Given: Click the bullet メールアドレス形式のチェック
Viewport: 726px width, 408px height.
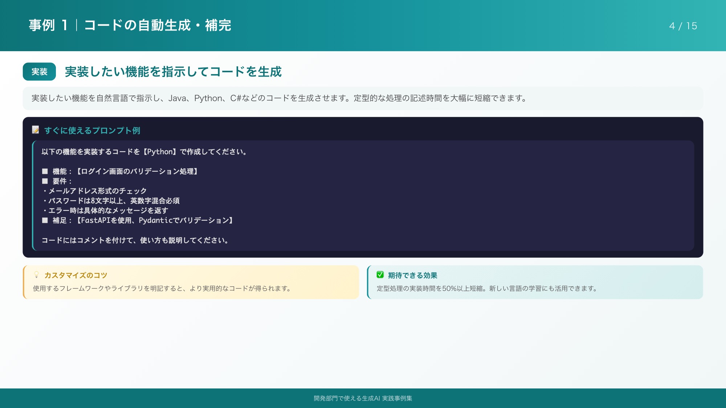Looking at the screenshot, I should click(94, 191).
